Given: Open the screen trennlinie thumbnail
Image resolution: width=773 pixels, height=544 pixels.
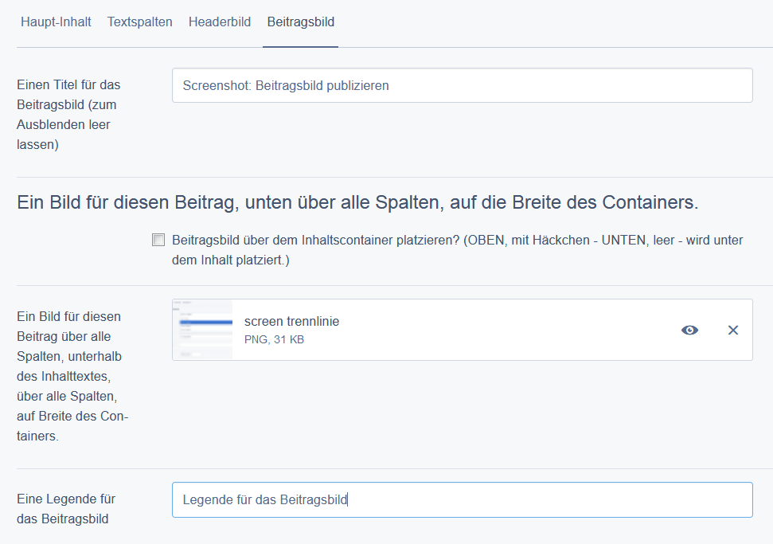Looking at the screenshot, I should pos(202,330).
